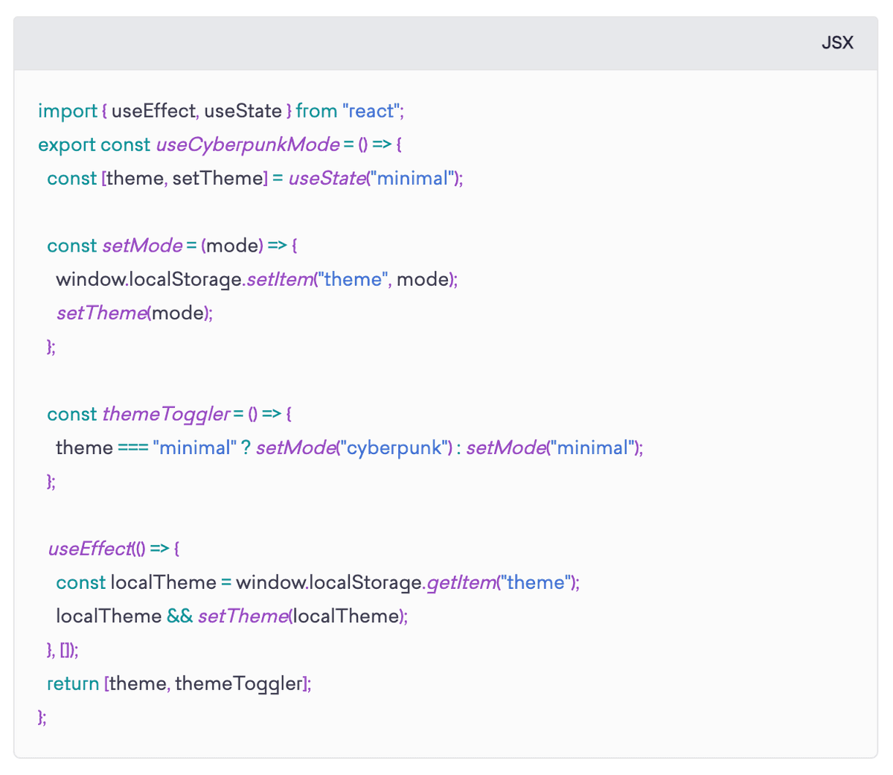Select the setItem method call
893x775 pixels.
tap(279, 279)
